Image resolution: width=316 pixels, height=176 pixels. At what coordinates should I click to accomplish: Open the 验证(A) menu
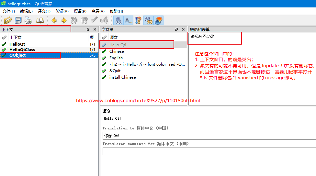pyautogui.click(x=62, y=11)
